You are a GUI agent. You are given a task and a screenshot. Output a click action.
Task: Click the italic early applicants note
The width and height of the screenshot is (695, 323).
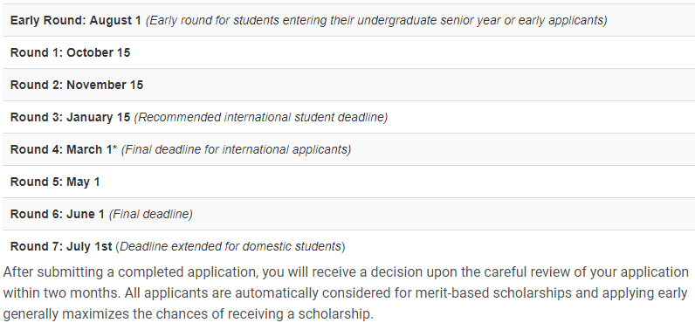(x=376, y=20)
